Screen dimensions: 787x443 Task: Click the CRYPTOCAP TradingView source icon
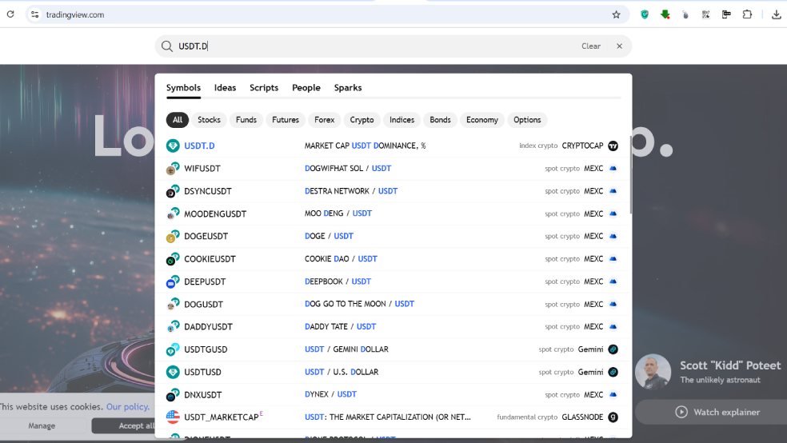[x=613, y=146]
